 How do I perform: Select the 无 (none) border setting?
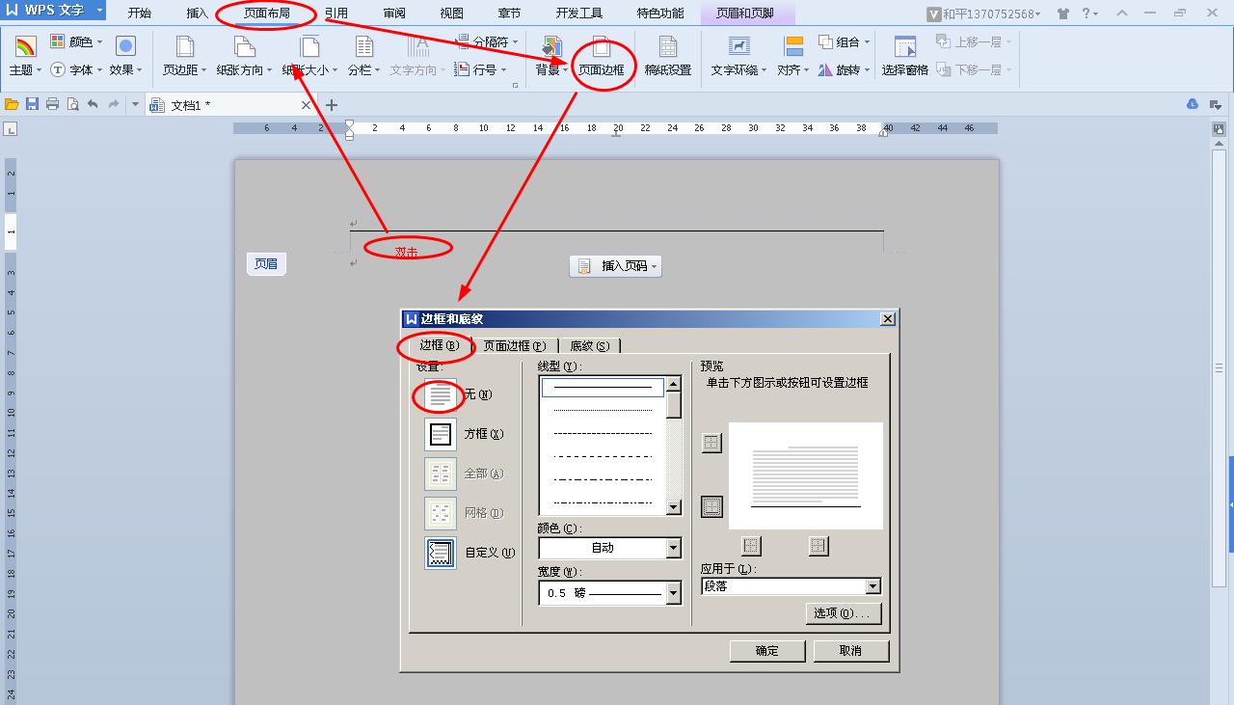pyautogui.click(x=441, y=394)
